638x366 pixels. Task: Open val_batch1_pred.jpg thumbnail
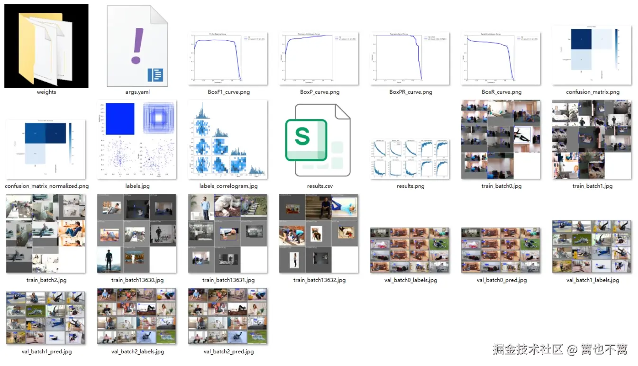pyautogui.click(x=46, y=318)
